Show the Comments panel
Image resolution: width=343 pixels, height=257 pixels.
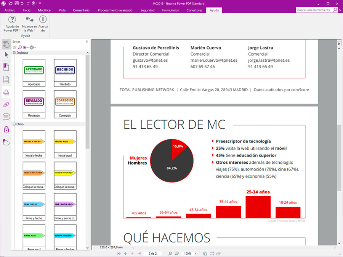pos(6,117)
